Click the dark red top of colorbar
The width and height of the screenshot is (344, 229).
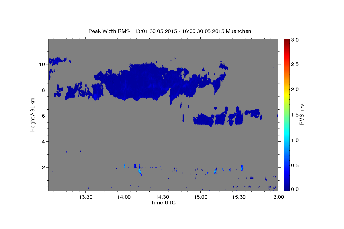coord(287,40)
